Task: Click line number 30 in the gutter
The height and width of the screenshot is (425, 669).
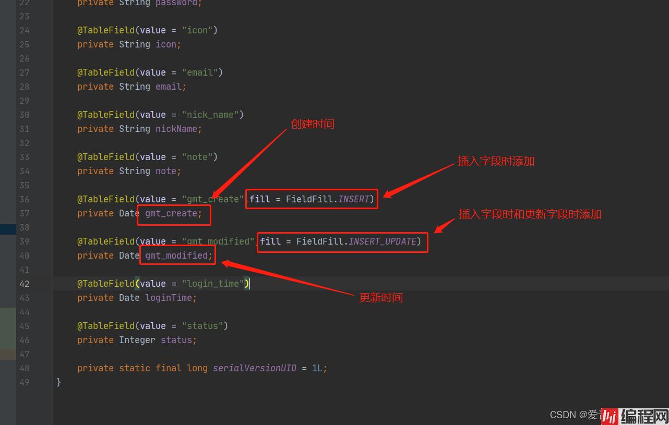Action: pos(25,115)
